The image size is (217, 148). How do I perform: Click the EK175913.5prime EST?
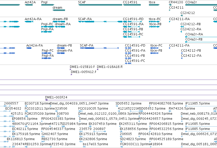click(81, 137)
